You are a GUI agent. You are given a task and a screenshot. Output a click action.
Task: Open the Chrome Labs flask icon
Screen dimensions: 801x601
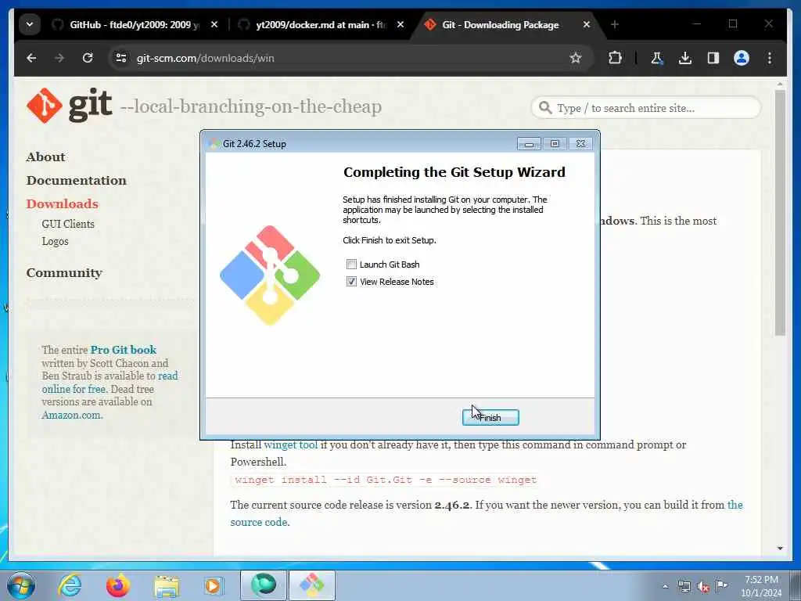[657, 58]
